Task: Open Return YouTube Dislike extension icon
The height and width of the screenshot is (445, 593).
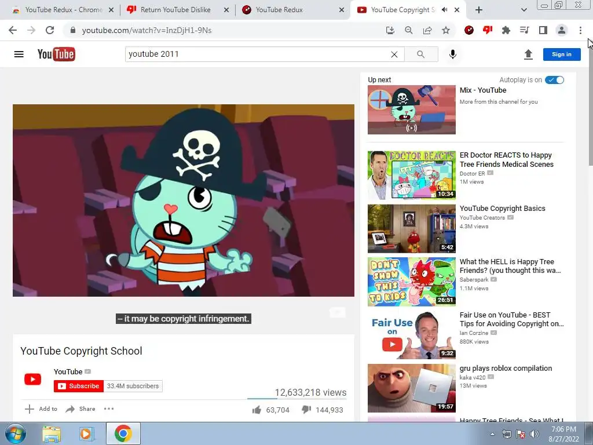Action: click(488, 30)
